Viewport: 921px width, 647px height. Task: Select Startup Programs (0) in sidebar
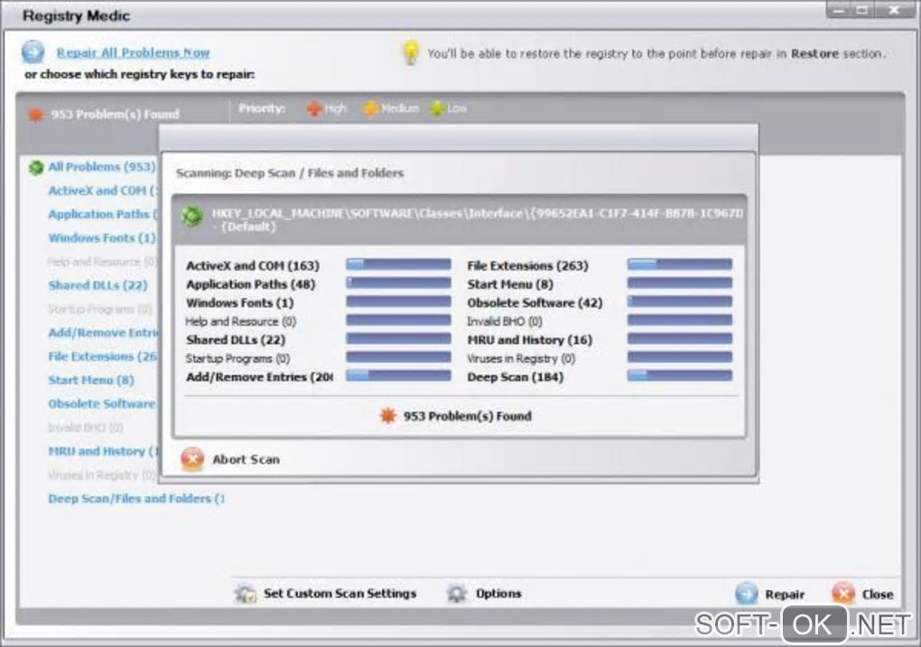[x=100, y=309]
